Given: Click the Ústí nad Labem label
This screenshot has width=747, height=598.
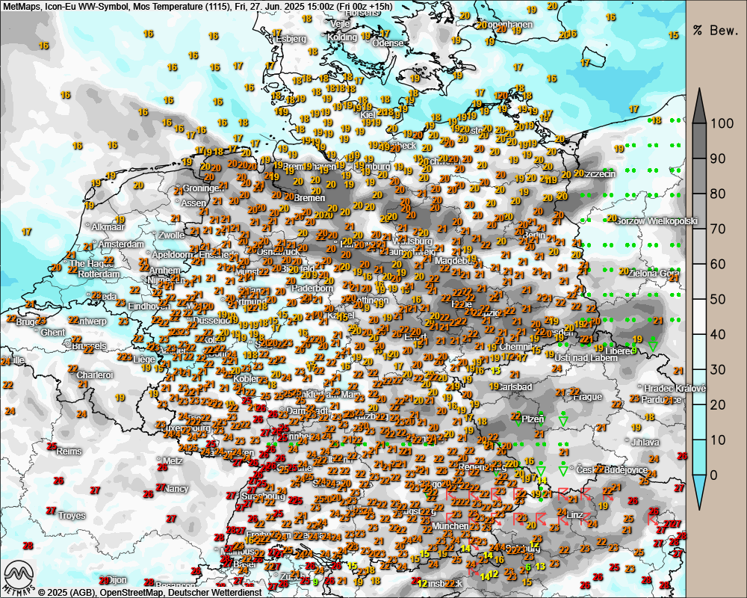Looking at the screenshot, I should (593, 357).
